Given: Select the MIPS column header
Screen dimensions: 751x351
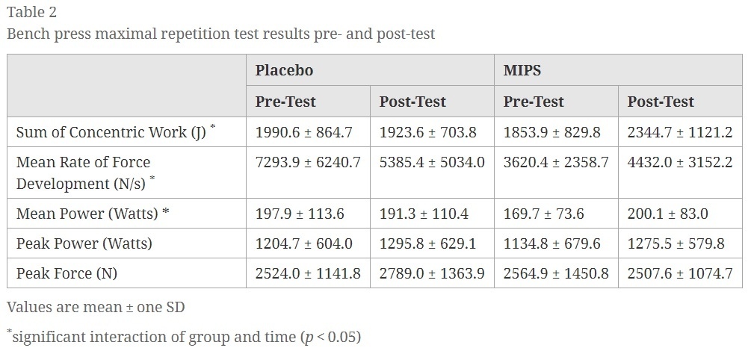Looking at the screenshot, I should [x=522, y=70].
